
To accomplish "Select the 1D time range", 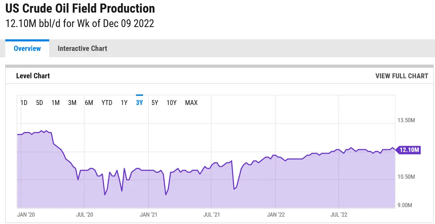I will click(24, 103).
